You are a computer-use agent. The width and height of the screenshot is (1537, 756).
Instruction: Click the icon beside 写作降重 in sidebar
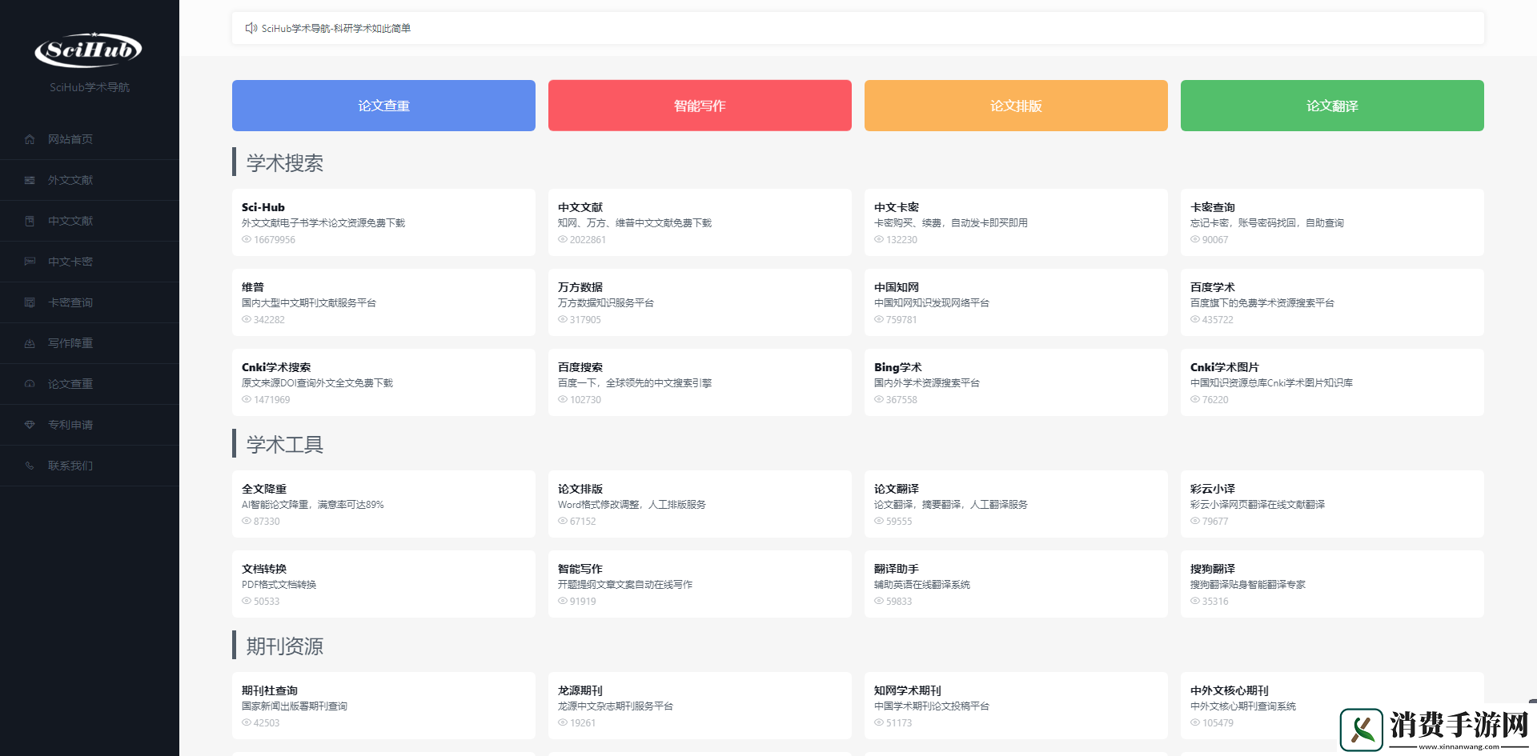(x=30, y=343)
